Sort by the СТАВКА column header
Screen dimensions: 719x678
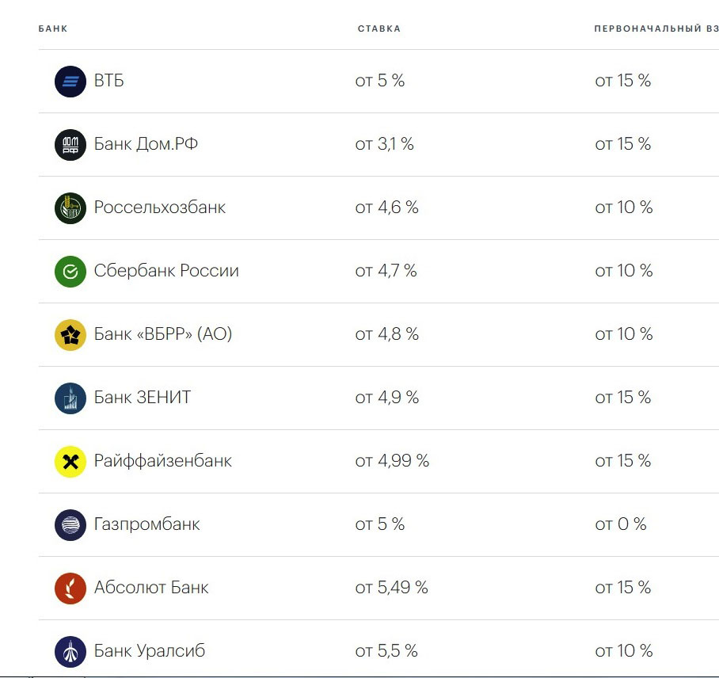(x=379, y=29)
